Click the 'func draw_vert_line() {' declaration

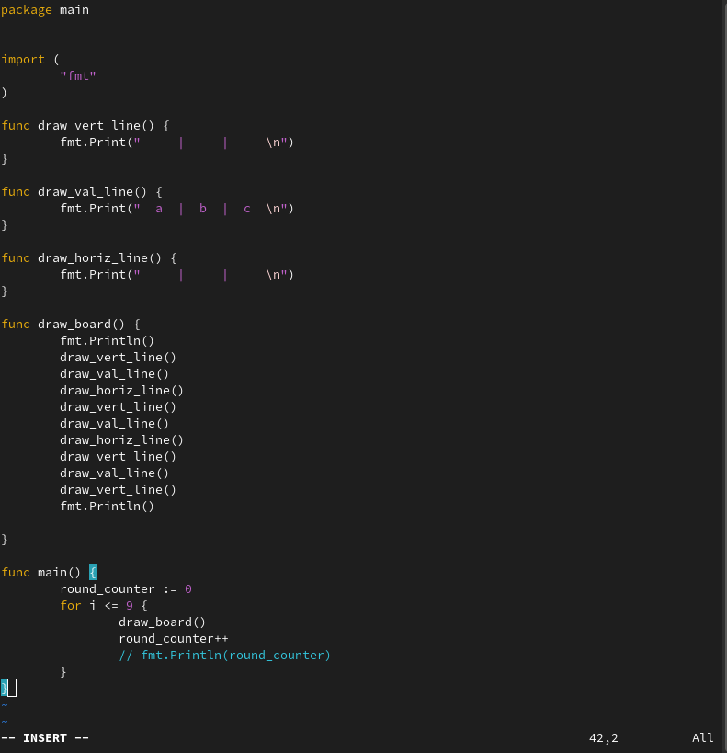click(x=85, y=126)
